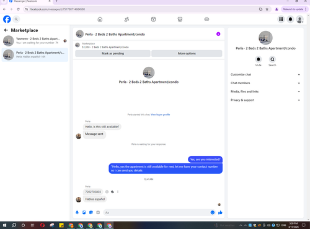This screenshot has height=229, width=310.
Task: Click the Facebook search magnifier icon
Action: [16, 19]
